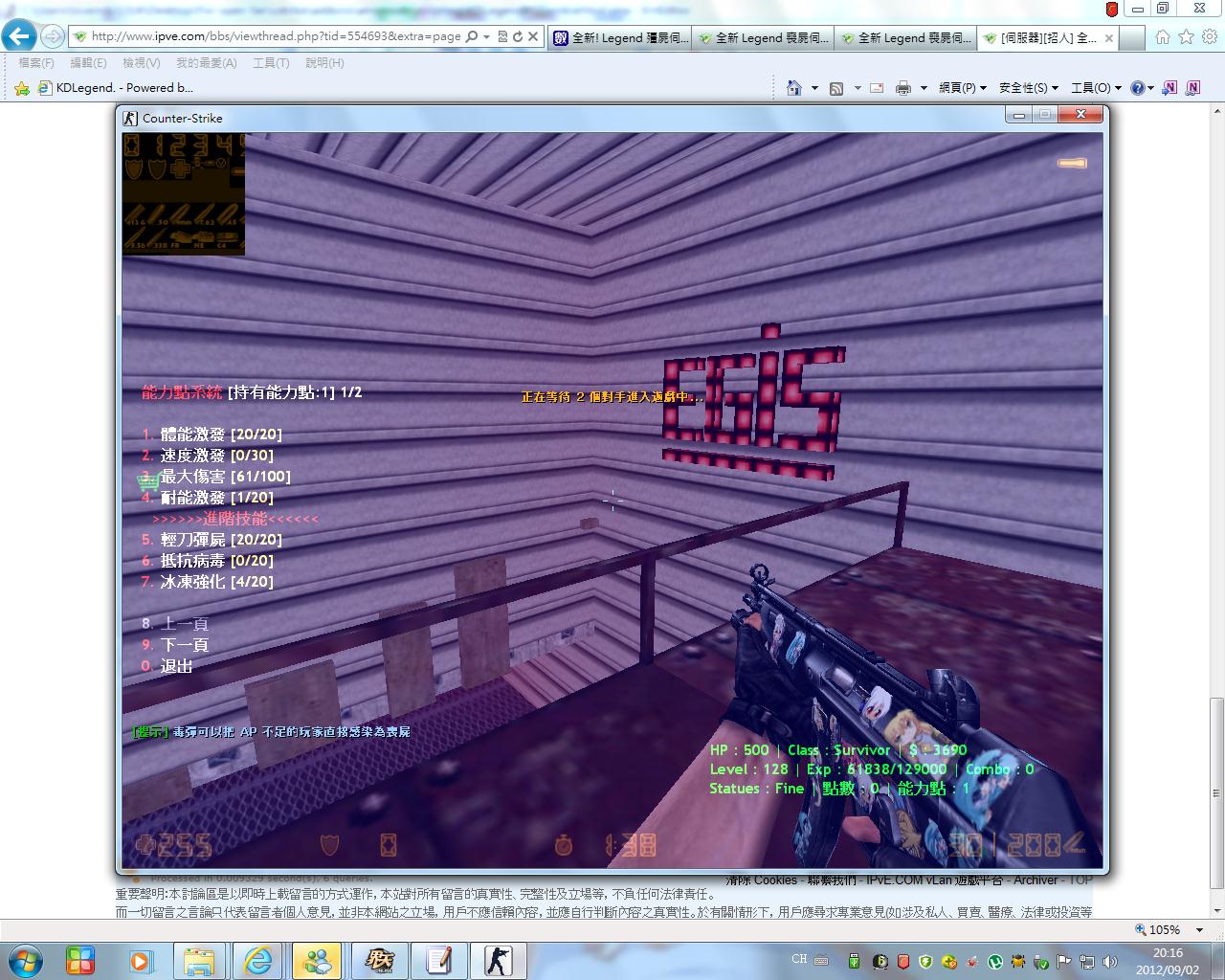Open the 編輯(E) menu

pyautogui.click(x=88, y=62)
